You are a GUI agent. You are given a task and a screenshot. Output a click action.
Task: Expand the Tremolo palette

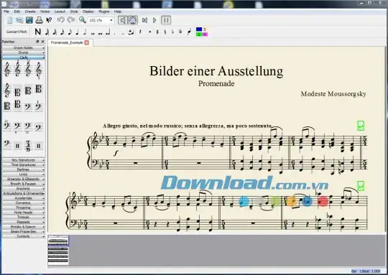tap(24, 217)
